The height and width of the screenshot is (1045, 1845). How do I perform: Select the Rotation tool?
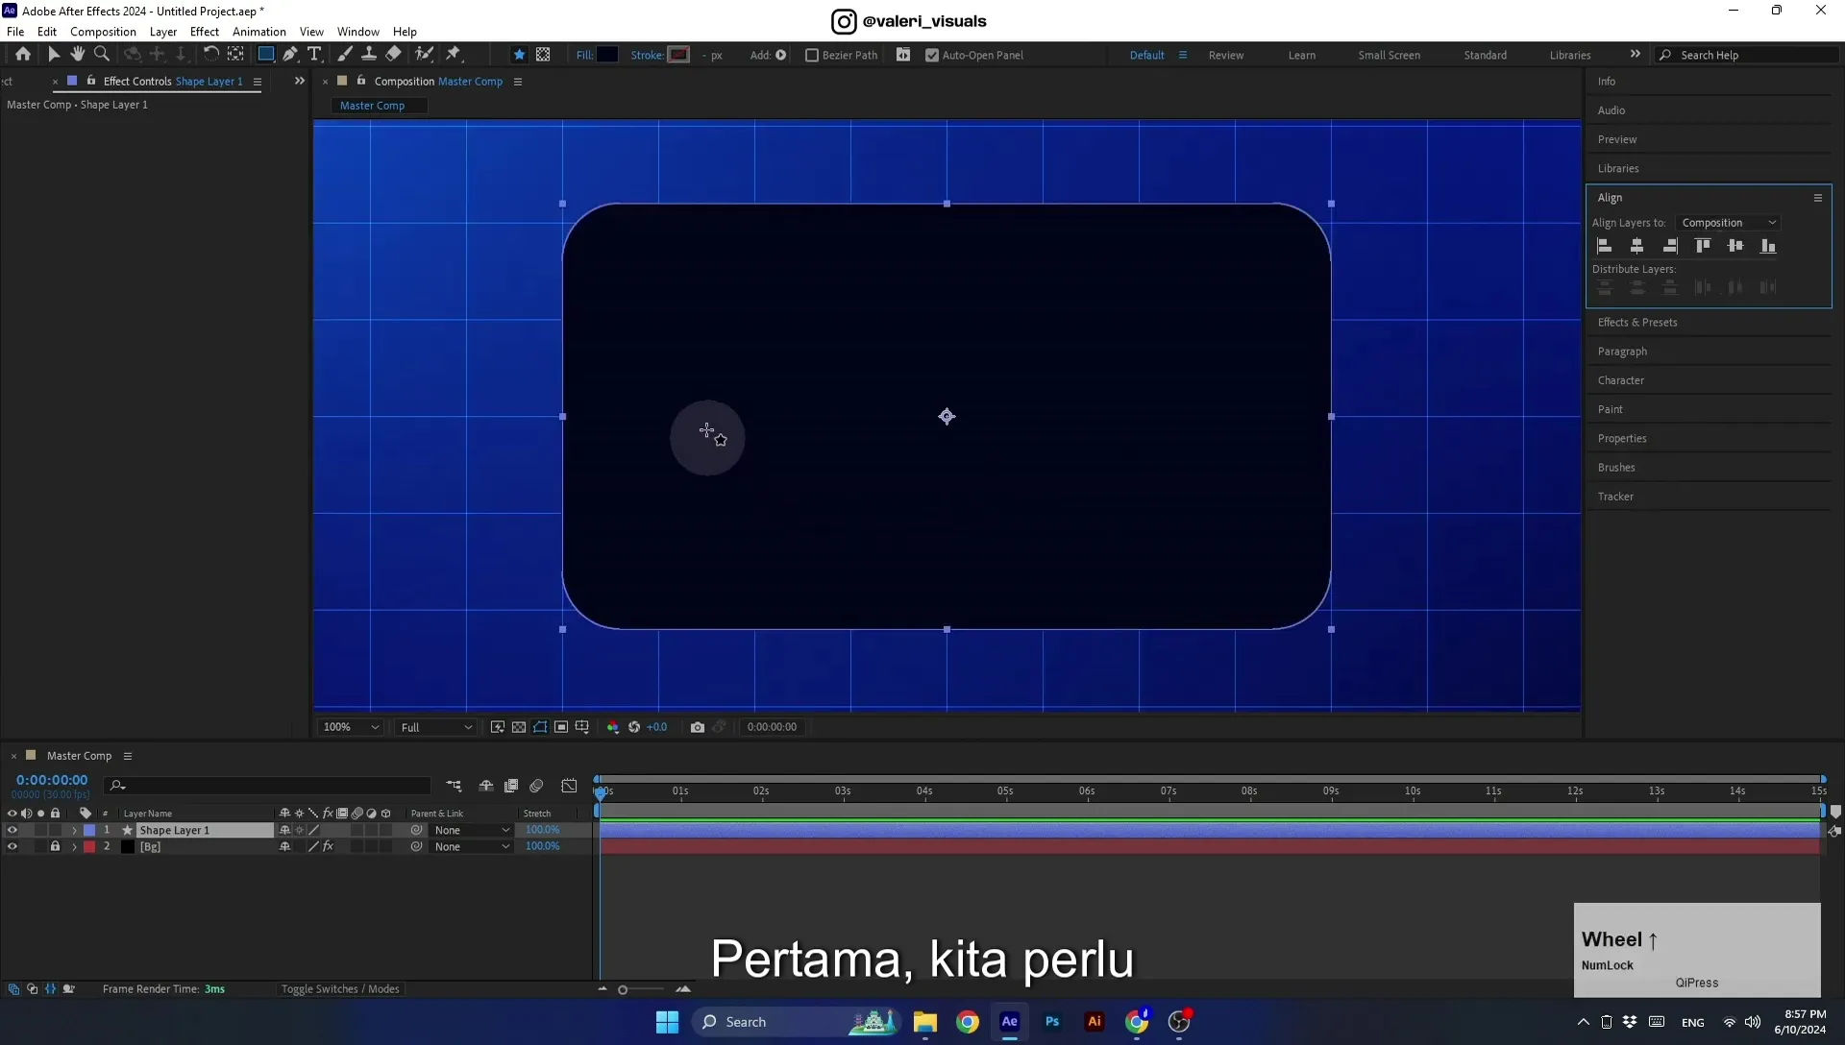tap(210, 55)
